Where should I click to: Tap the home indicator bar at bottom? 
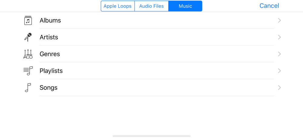click(151, 136)
